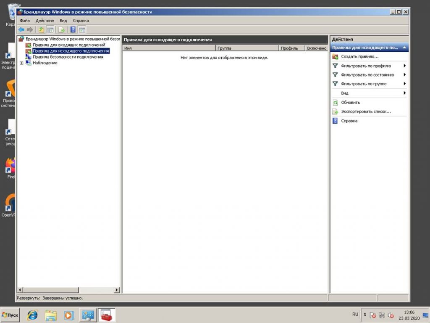Screen dimensions: 430x323
Task: Click funnel icon beside Фильтровать по состоянию
Action: (x=335, y=75)
